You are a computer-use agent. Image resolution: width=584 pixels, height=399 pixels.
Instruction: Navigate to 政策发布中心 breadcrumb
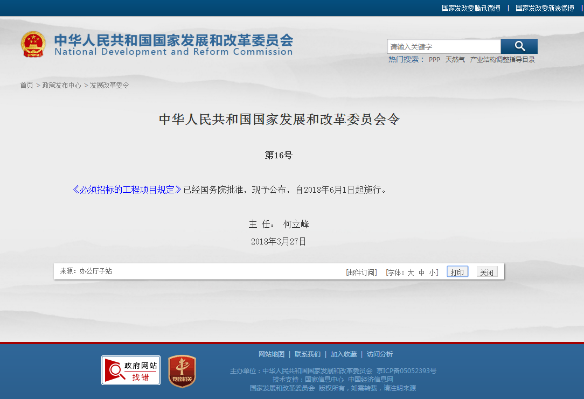point(61,85)
